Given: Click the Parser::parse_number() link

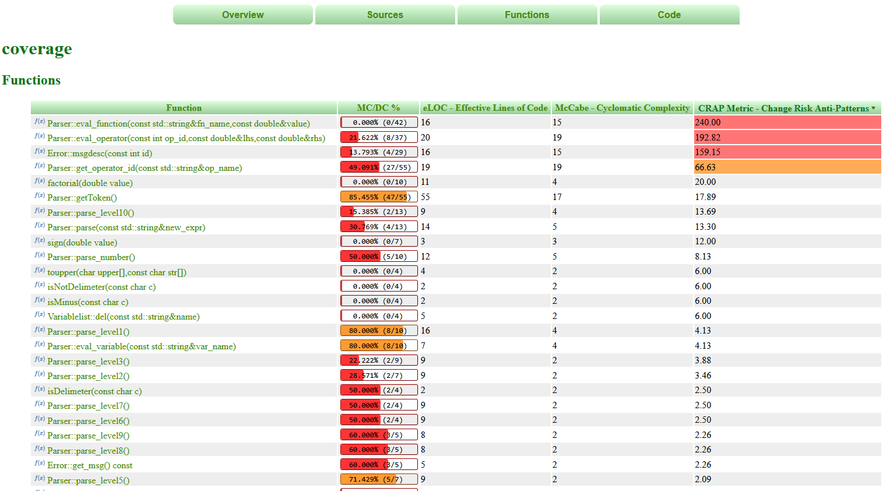Looking at the screenshot, I should (x=91, y=257).
